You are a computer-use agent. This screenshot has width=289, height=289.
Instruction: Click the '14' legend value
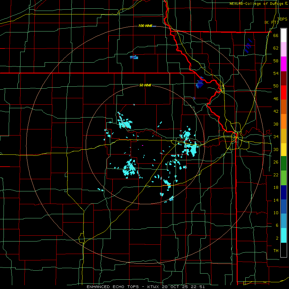pos(276,200)
